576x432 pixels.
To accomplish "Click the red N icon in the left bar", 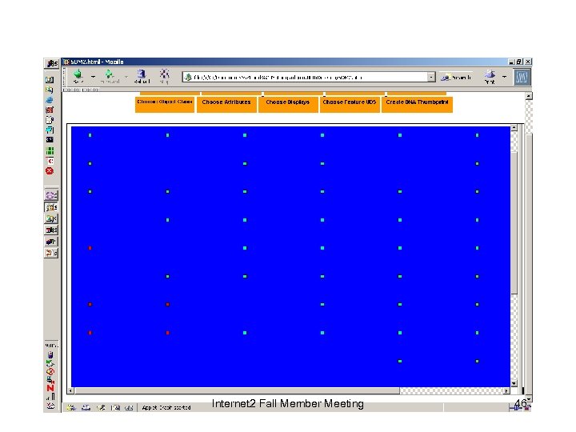I will 50,387.
